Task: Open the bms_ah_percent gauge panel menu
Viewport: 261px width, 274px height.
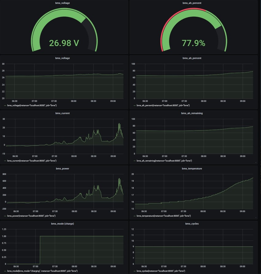Action: tap(193, 3)
